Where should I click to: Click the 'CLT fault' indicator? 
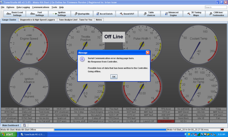pos(201,109)
